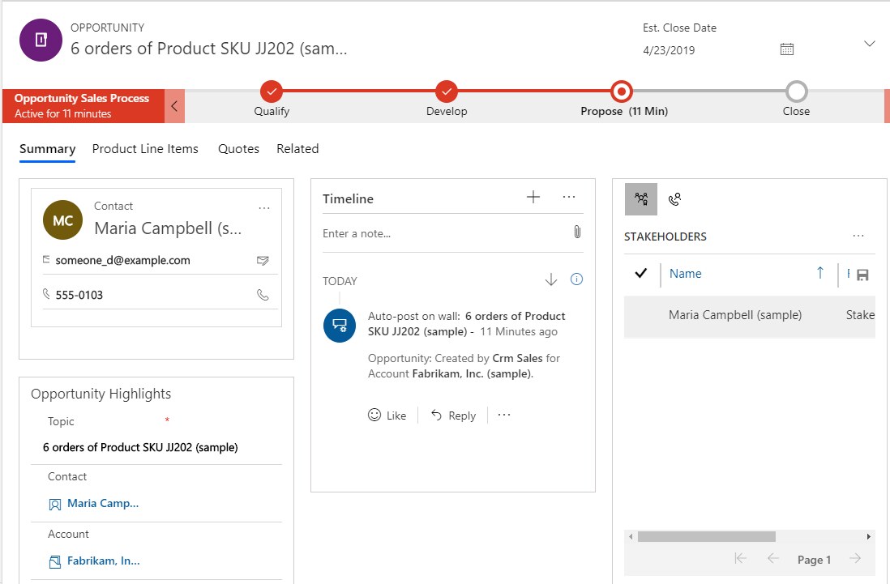The width and height of the screenshot is (890, 584).
Task: Click the horizontal scrollbar in Stakeholders
Action: pos(707,536)
